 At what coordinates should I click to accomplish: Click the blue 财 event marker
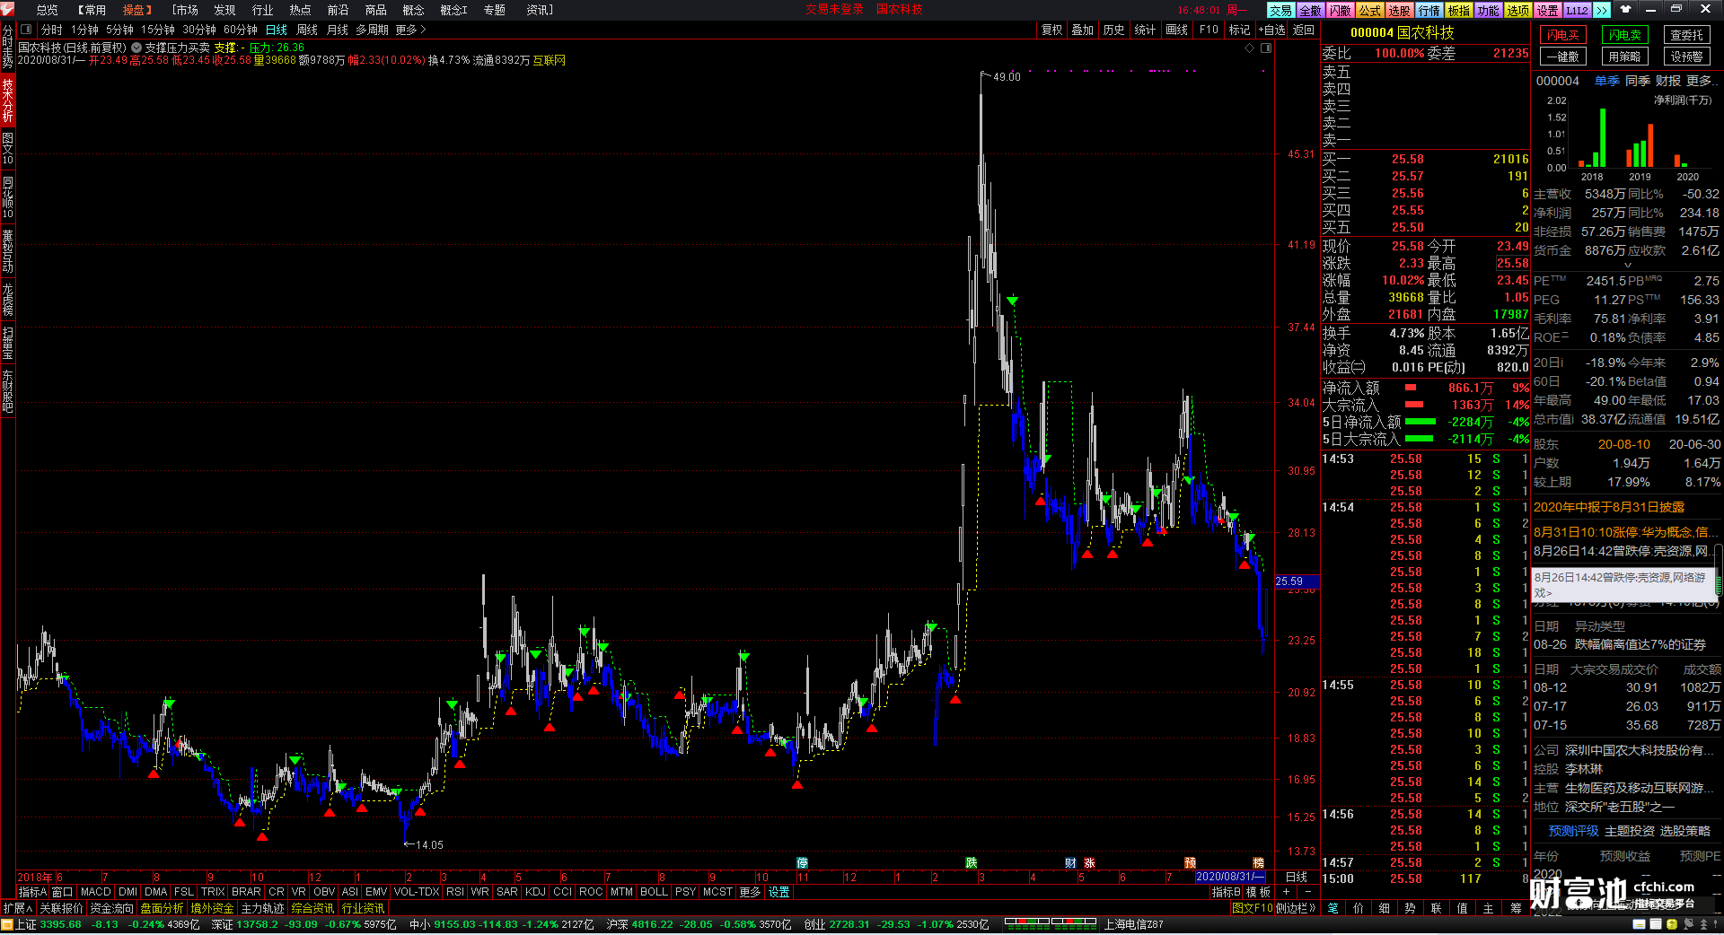[x=1070, y=863]
